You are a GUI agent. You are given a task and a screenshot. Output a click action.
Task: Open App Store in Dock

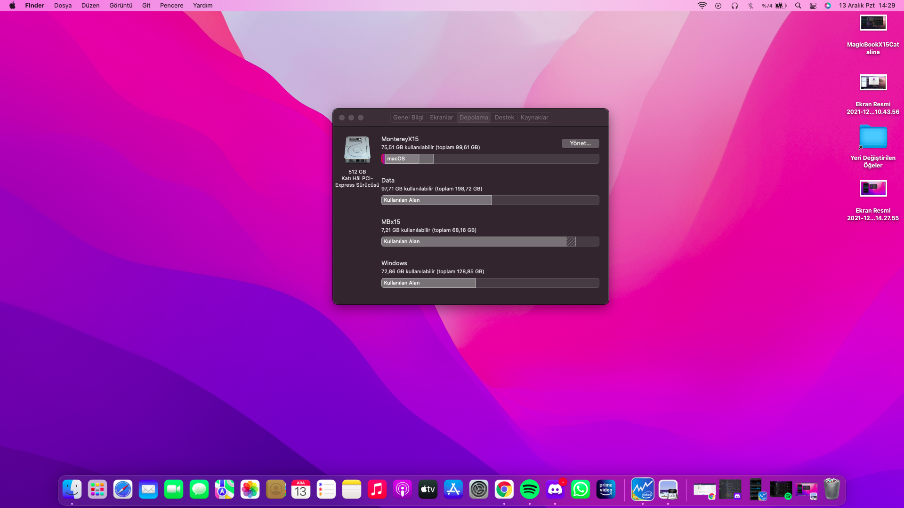[453, 490]
